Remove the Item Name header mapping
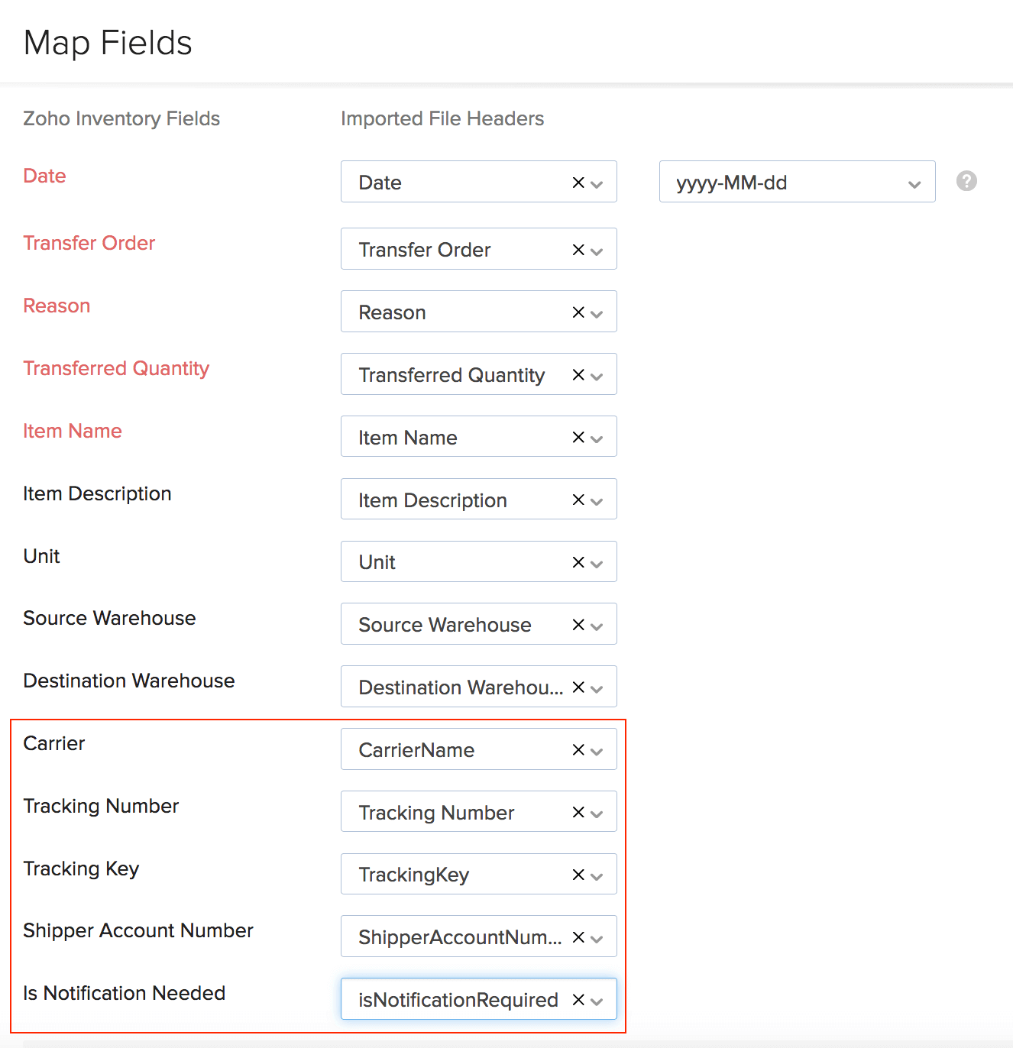Image resolution: width=1013 pixels, height=1048 pixels. [577, 437]
